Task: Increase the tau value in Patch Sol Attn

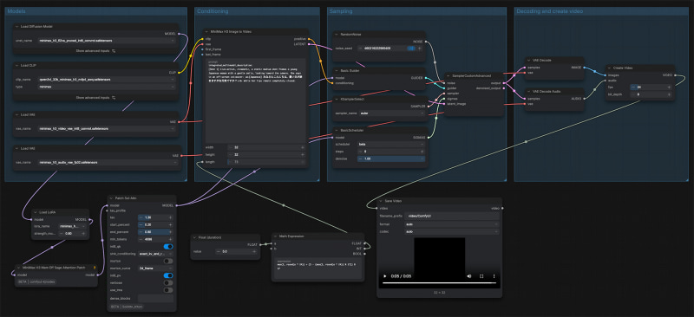Action: (170, 217)
